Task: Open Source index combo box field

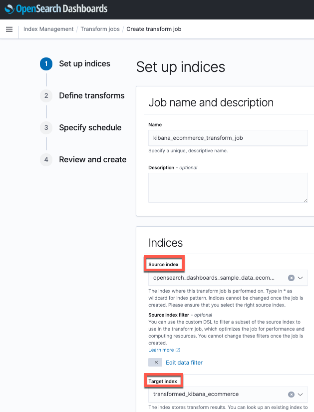Action: 228,278
